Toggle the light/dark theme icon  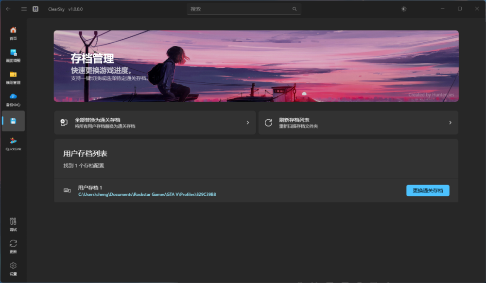click(403, 8)
